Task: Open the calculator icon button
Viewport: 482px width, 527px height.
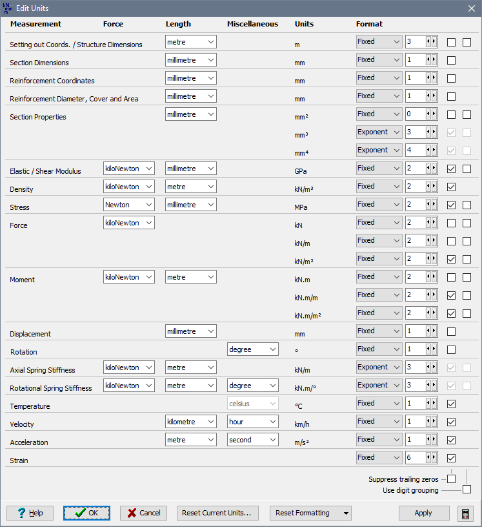Action: click(465, 513)
